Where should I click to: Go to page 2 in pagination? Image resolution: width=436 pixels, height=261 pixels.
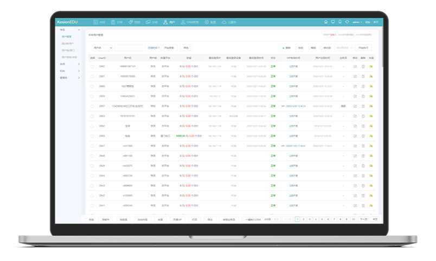pos(303,219)
